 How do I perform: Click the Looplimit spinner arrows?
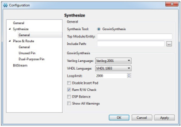click(x=129, y=76)
